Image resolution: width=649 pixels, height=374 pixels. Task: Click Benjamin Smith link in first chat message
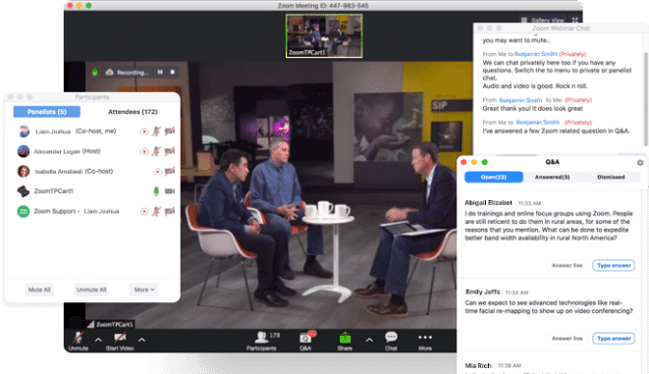click(x=535, y=54)
